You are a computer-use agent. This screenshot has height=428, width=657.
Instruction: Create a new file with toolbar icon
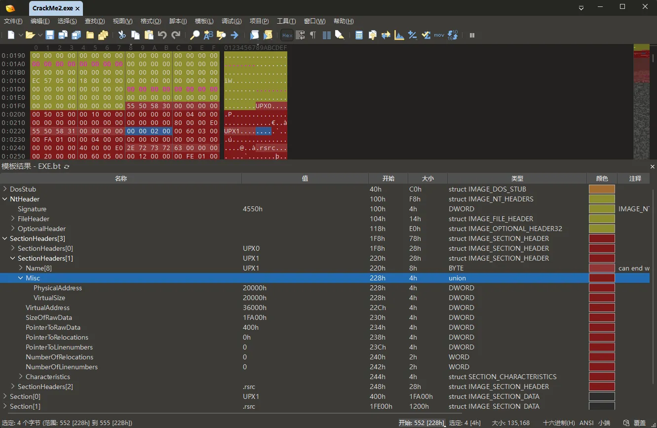coord(11,35)
